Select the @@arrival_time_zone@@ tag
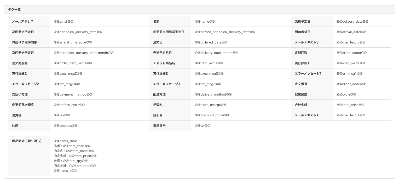This screenshot has height=183, width=399. [x=73, y=42]
